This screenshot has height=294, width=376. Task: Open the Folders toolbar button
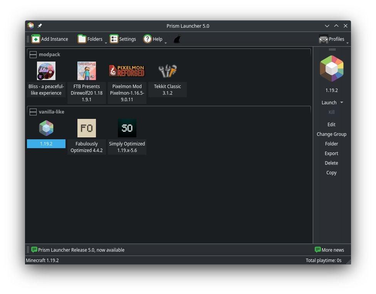pyautogui.click(x=90, y=39)
